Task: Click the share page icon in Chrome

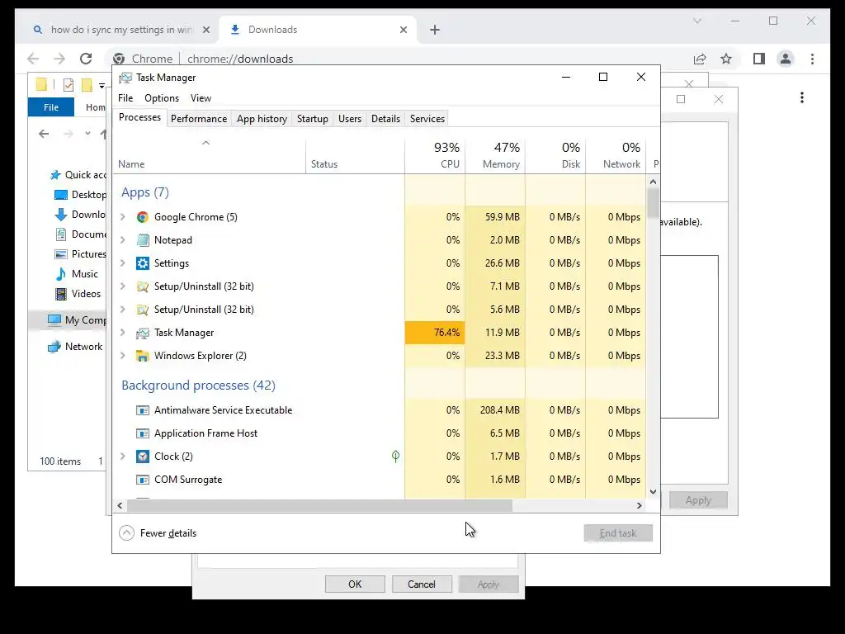Action: (x=700, y=59)
